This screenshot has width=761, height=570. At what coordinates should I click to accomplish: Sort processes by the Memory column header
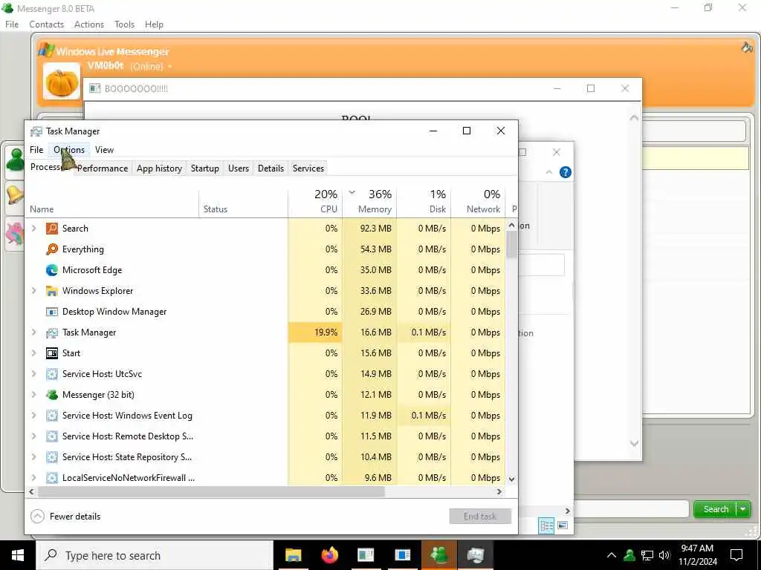(370, 201)
